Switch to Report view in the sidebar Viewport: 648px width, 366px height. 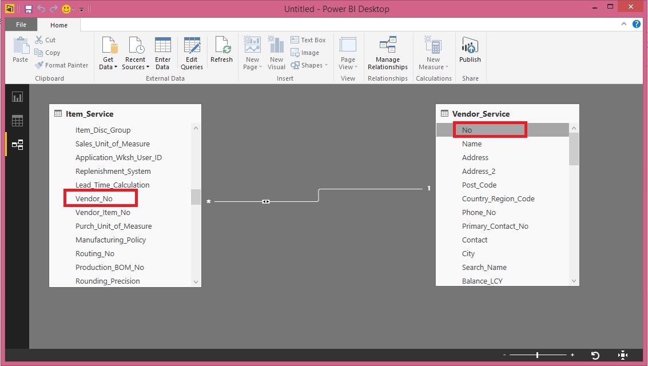coord(17,97)
